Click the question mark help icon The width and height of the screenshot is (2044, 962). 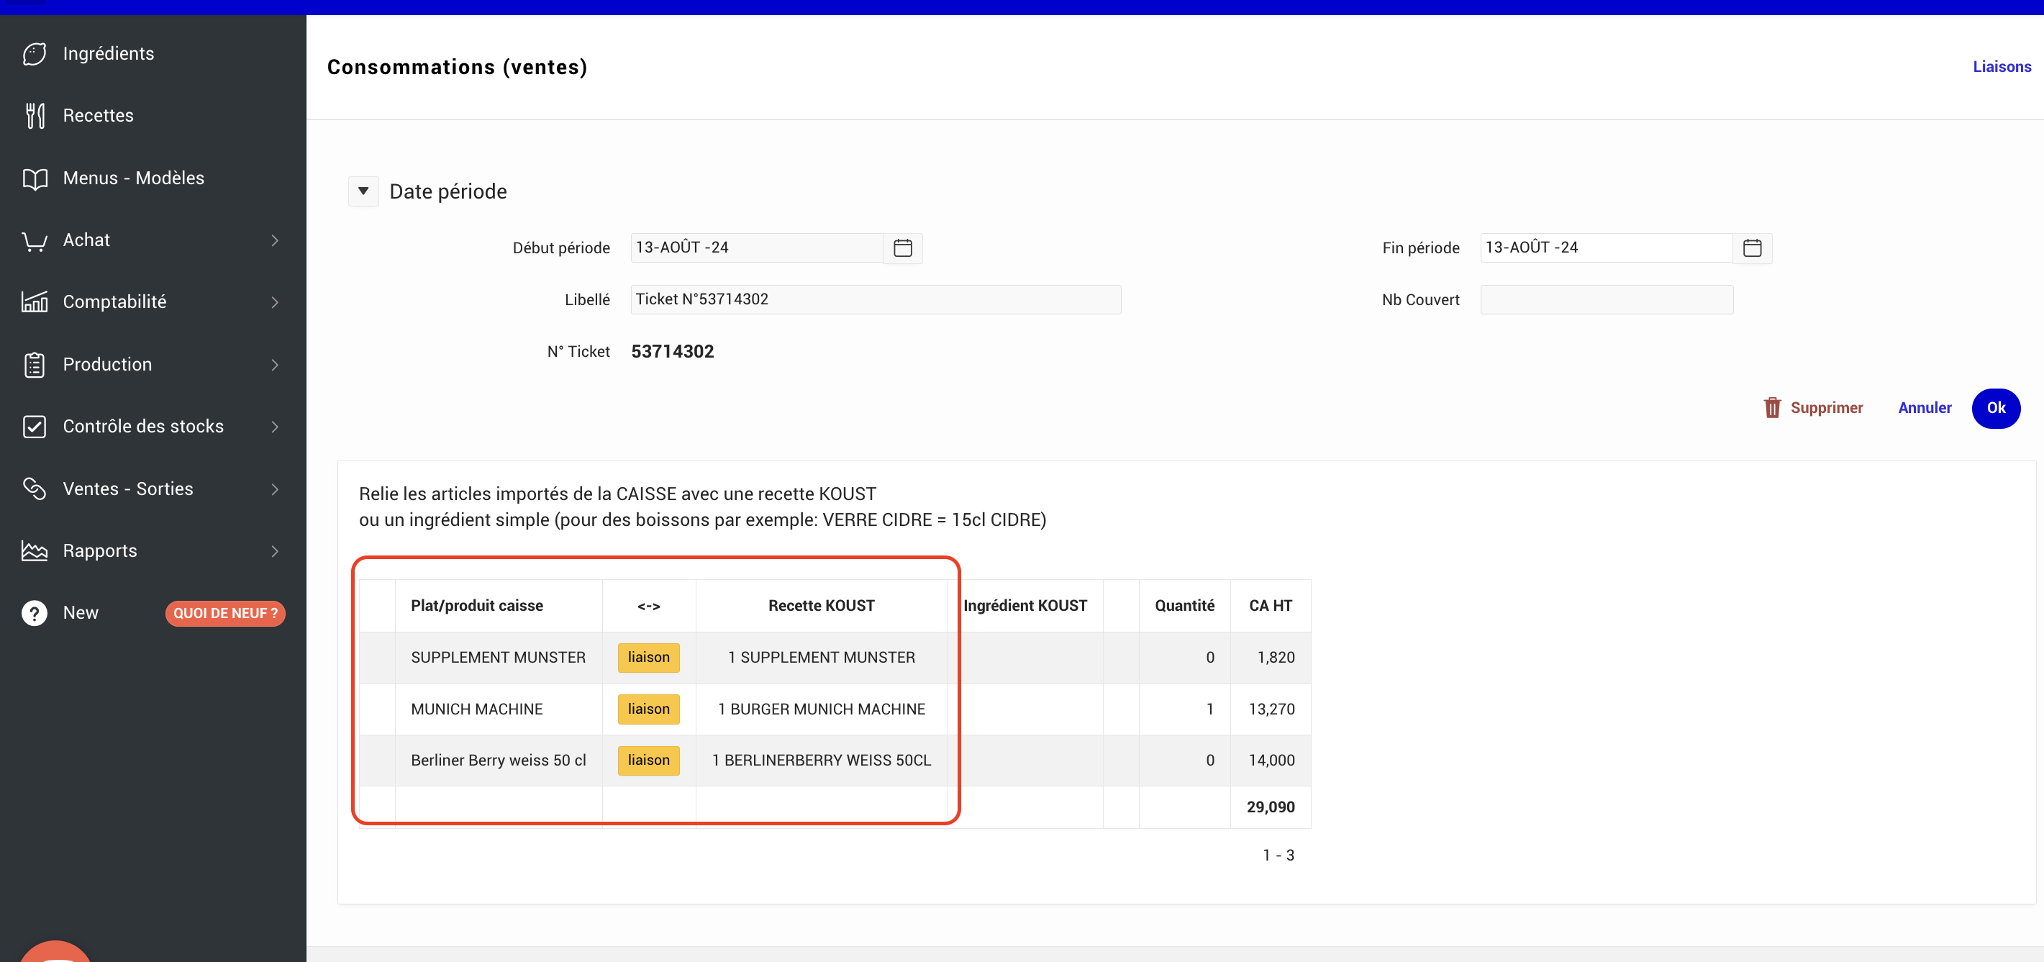[x=34, y=614]
